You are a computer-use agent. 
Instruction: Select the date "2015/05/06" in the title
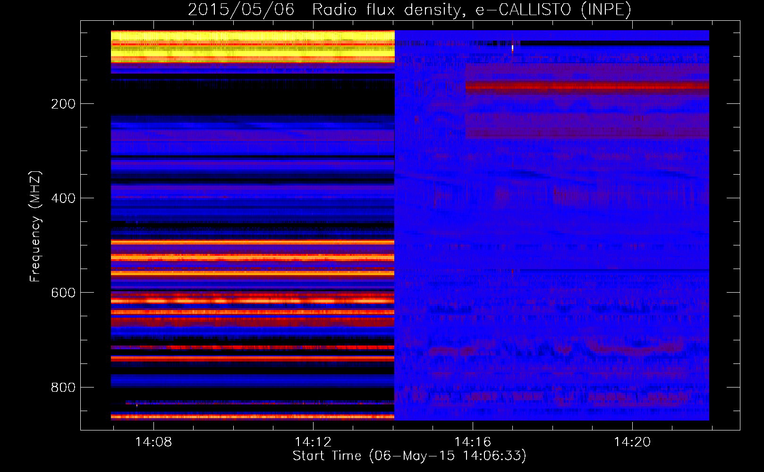[241, 9]
